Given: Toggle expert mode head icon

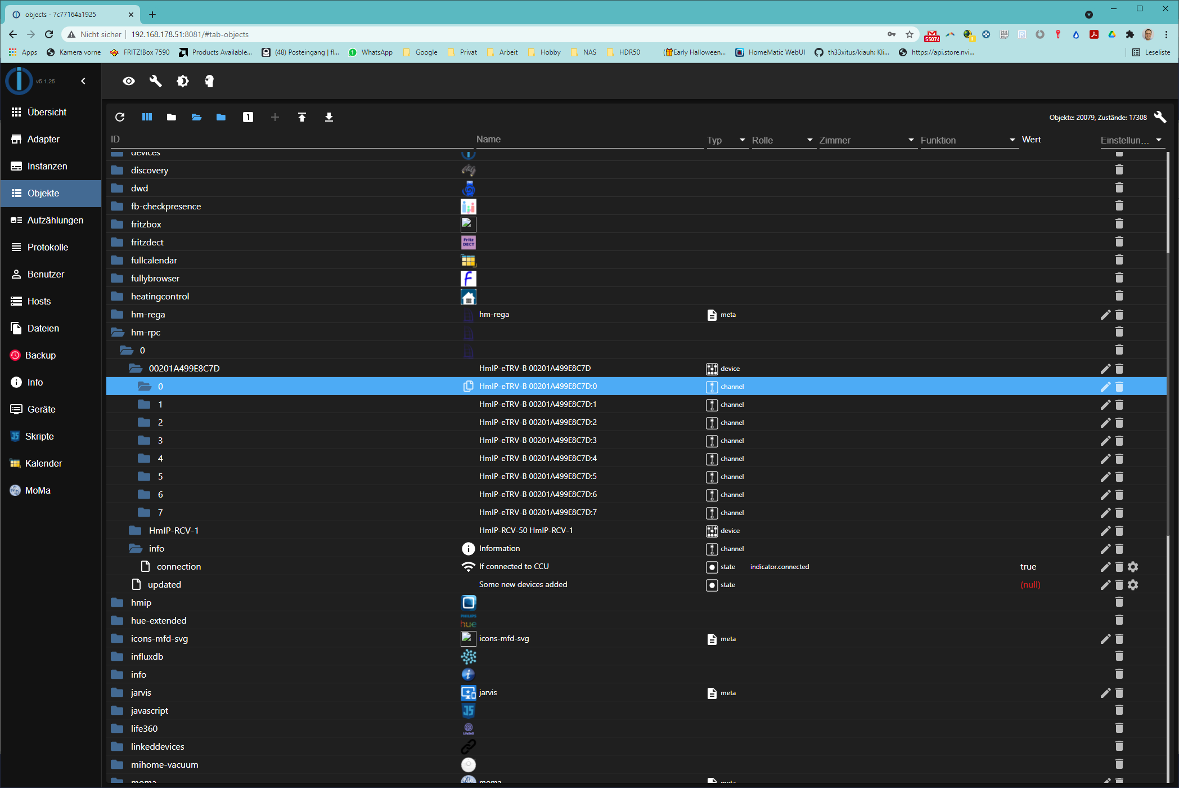Looking at the screenshot, I should (x=209, y=81).
